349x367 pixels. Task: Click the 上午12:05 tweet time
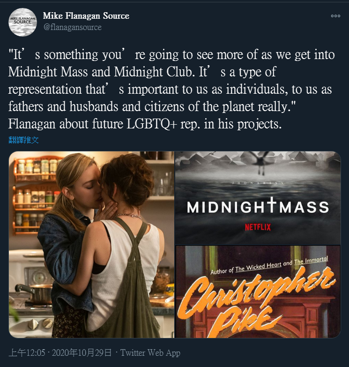(x=27, y=353)
